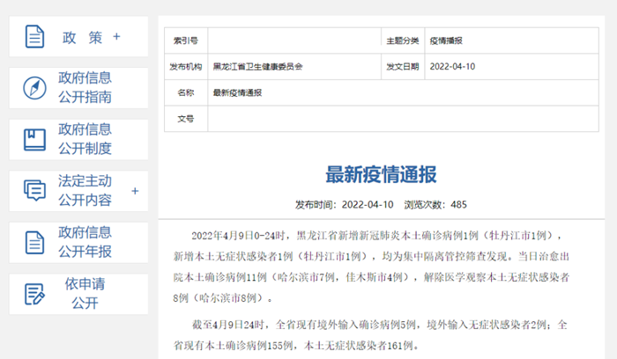617x359 pixels.
Task: Go to 政府信息公开制度 page
Action: (85, 140)
